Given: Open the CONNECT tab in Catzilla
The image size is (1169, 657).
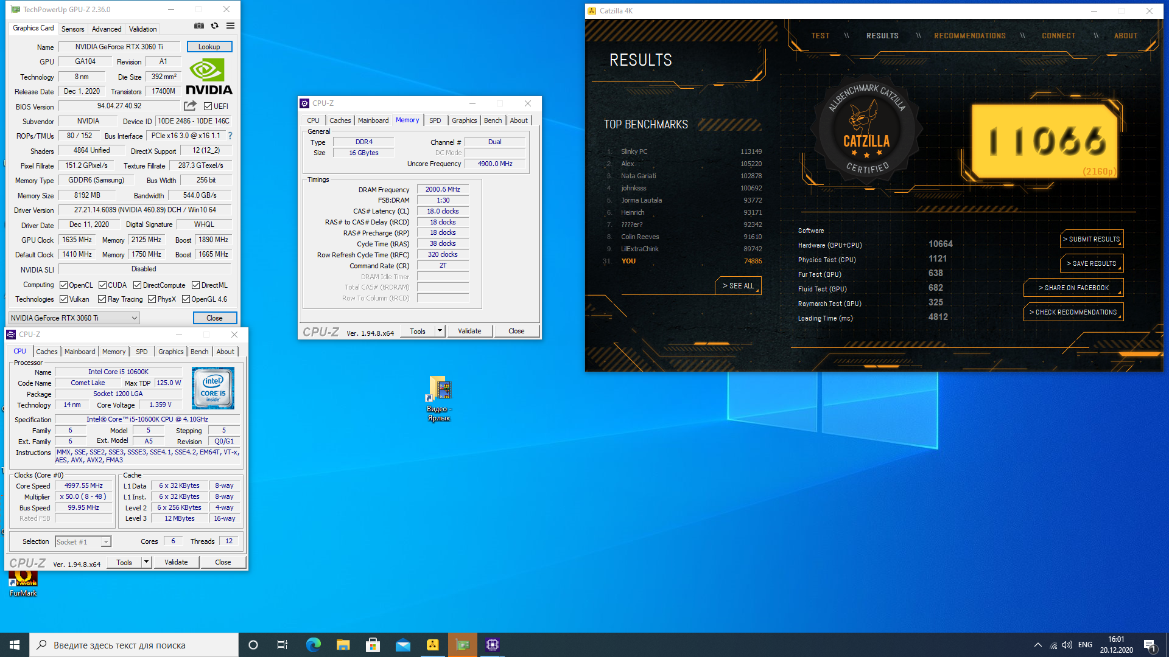Looking at the screenshot, I should tap(1058, 36).
